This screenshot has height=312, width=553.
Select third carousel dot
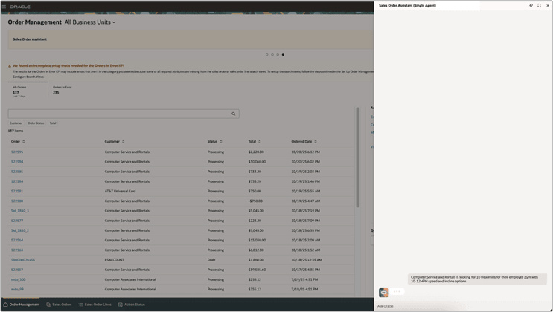coord(278,54)
